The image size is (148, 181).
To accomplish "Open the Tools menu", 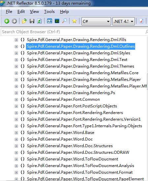I will pos(49,12).
